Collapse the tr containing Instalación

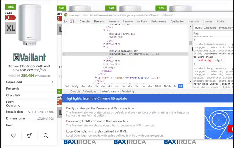pos(104,47)
